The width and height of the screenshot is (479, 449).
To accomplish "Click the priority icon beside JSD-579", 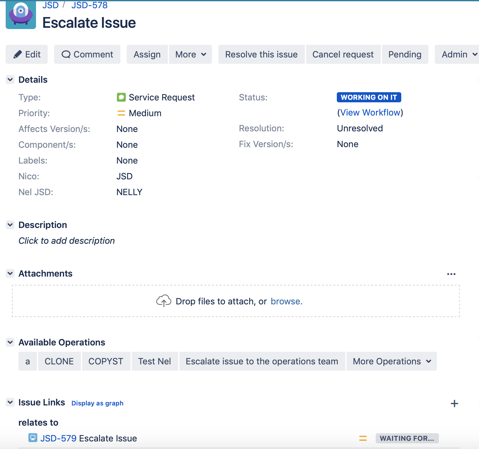I will [x=363, y=438].
